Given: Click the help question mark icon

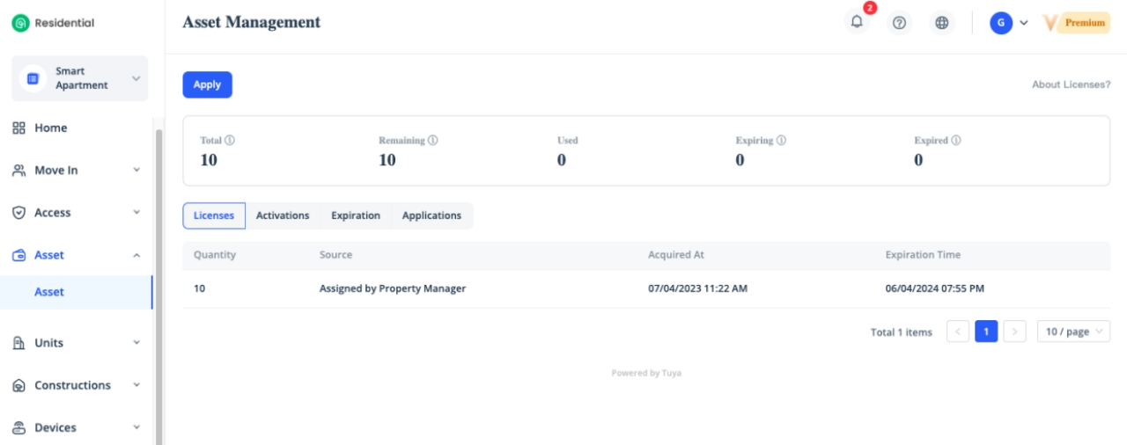Looking at the screenshot, I should tap(899, 23).
